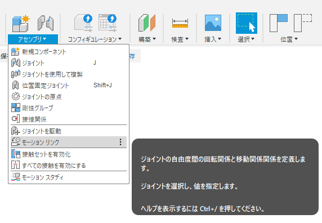Image resolution: width=322 pixels, height=223 pixels.
Task: Click the dashed-outline position toolbar icon
Action: (x=303, y=23)
